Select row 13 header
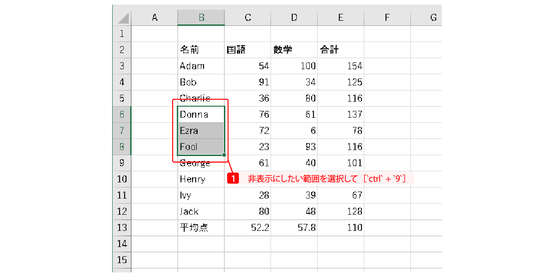 pos(122,228)
